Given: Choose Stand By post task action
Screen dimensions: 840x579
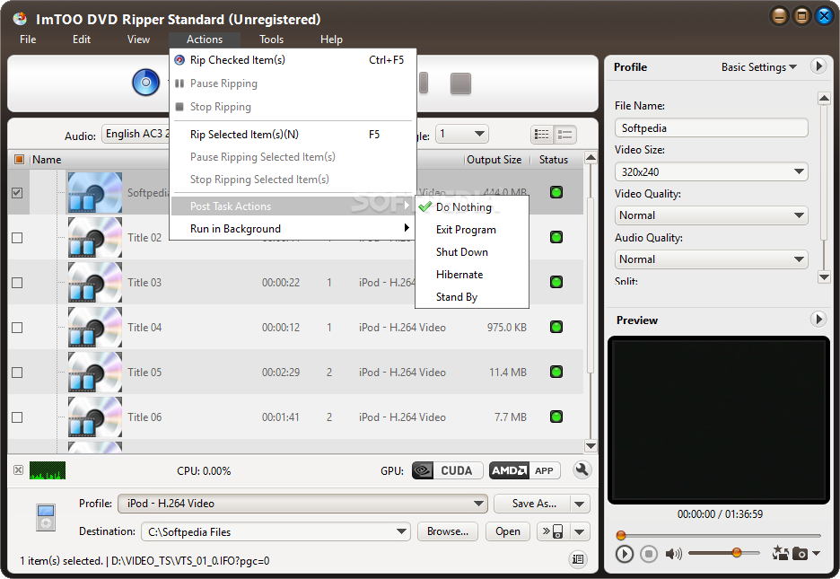Looking at the screenshot, I should click(472, 297).
